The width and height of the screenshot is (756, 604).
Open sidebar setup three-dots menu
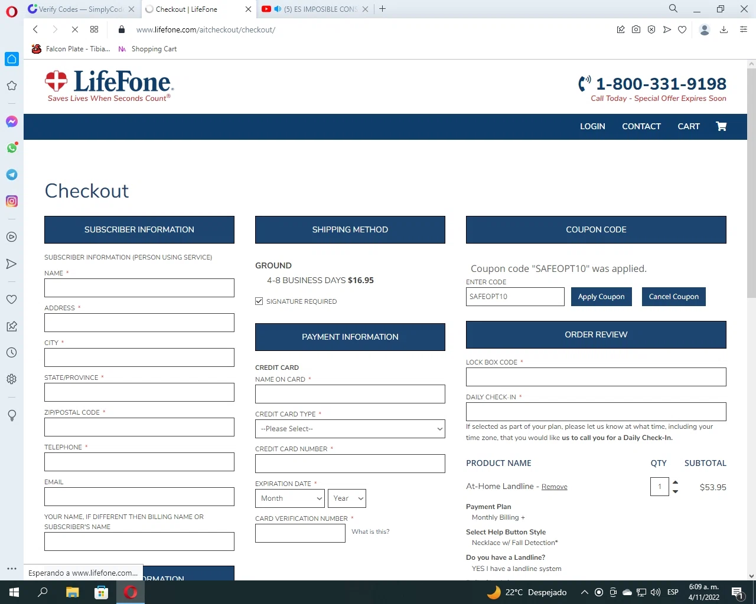click(12, 569)
